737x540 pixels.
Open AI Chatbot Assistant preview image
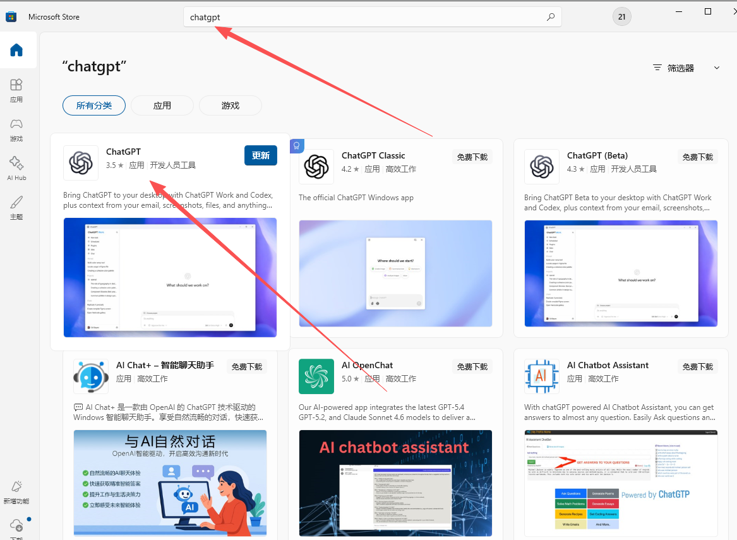tap(621, 483)
